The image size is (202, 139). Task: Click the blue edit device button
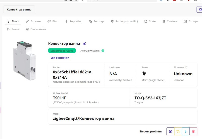[170, 131]
